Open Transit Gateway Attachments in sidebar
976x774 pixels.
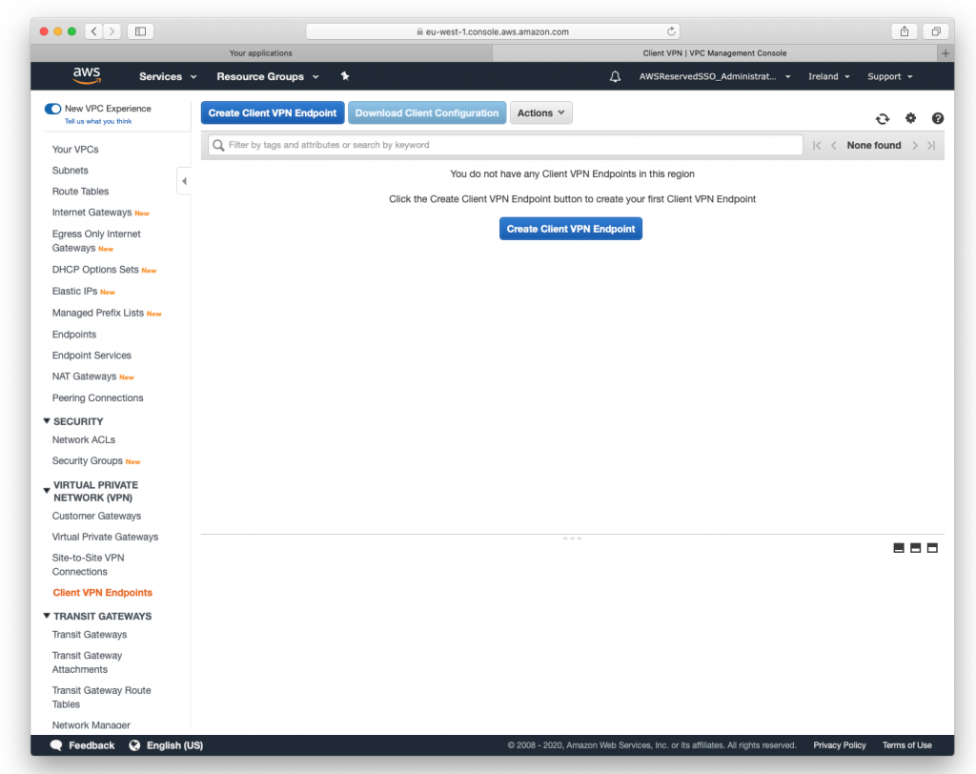click(87, 662)
